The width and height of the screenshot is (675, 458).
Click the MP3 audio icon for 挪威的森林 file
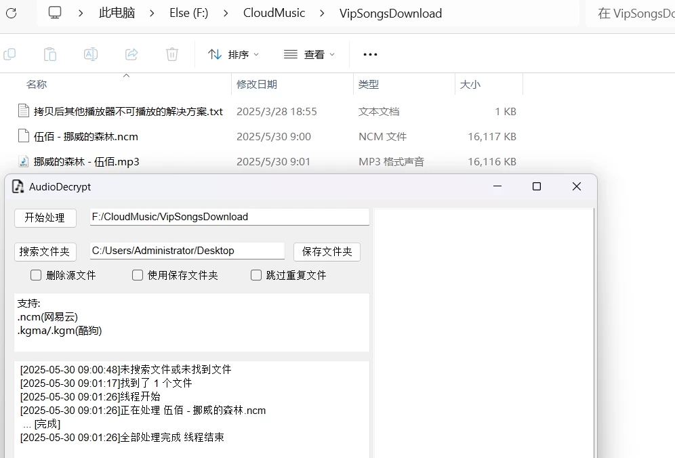(x=24, y=161)
